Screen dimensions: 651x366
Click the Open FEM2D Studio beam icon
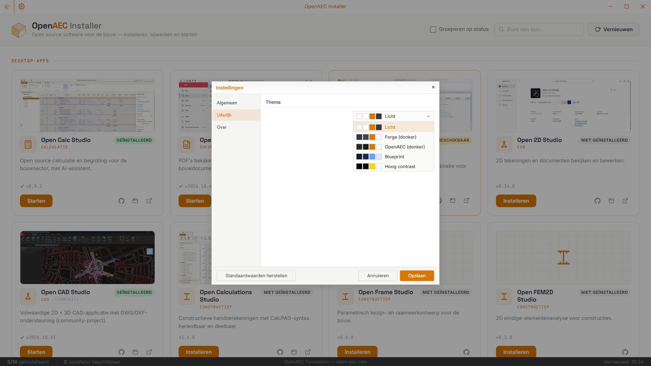click(504, 297)
